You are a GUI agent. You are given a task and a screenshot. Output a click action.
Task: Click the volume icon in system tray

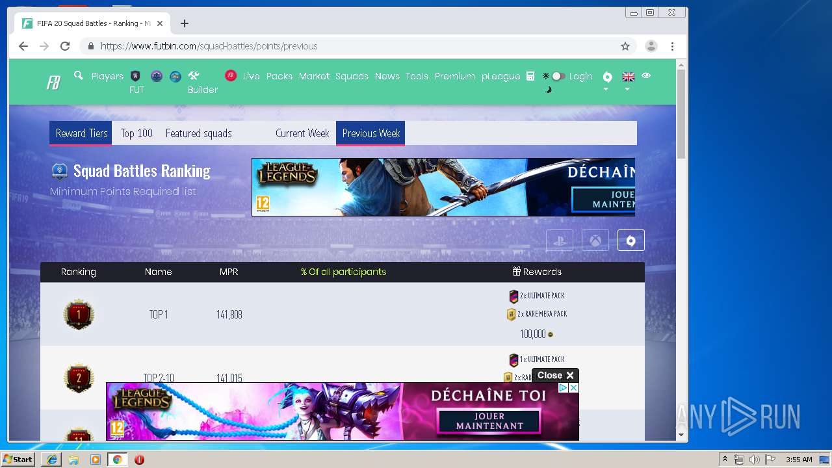754,460
